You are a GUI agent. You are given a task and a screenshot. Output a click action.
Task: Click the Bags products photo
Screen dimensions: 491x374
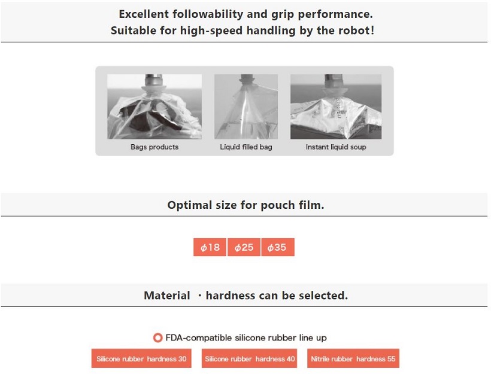coord(154,107)
